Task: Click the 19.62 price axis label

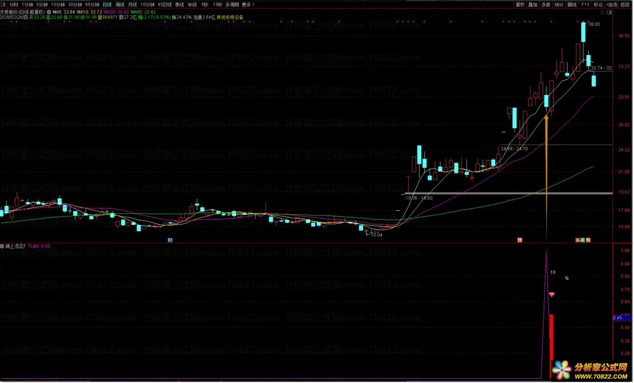Action: [624, 192]
